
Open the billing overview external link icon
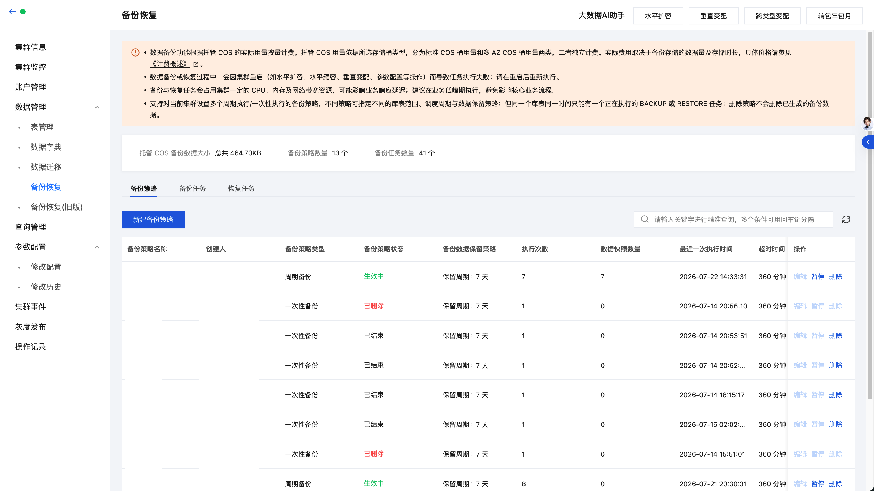coord(196,64)
